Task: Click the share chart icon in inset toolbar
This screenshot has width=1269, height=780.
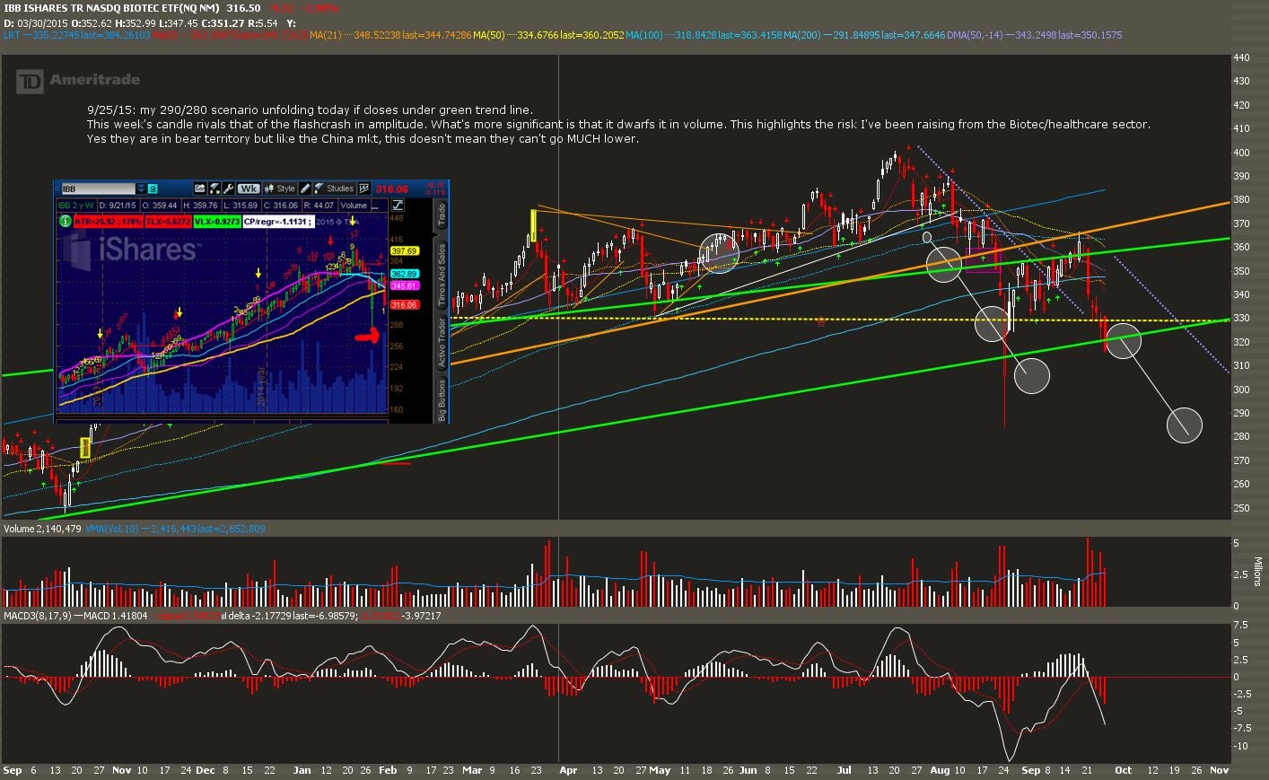Action: coord(200,188)
